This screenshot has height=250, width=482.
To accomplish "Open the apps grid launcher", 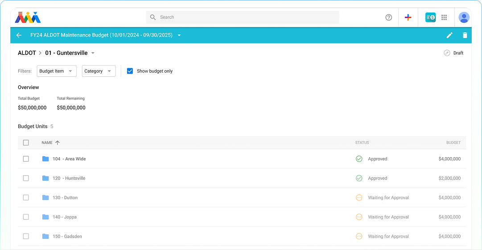I will click(x=444, y=17).
